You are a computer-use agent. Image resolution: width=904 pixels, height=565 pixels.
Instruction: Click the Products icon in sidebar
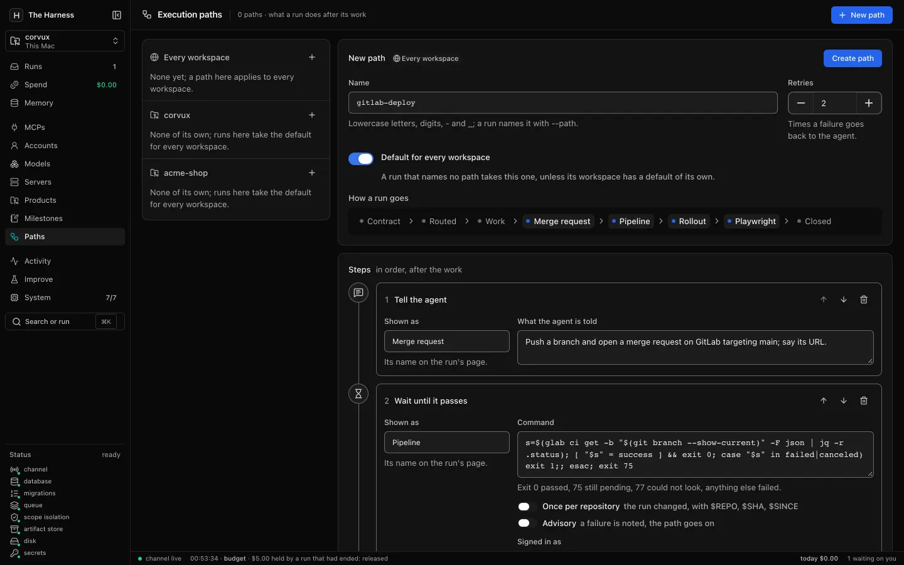click(x=14, y=200)
